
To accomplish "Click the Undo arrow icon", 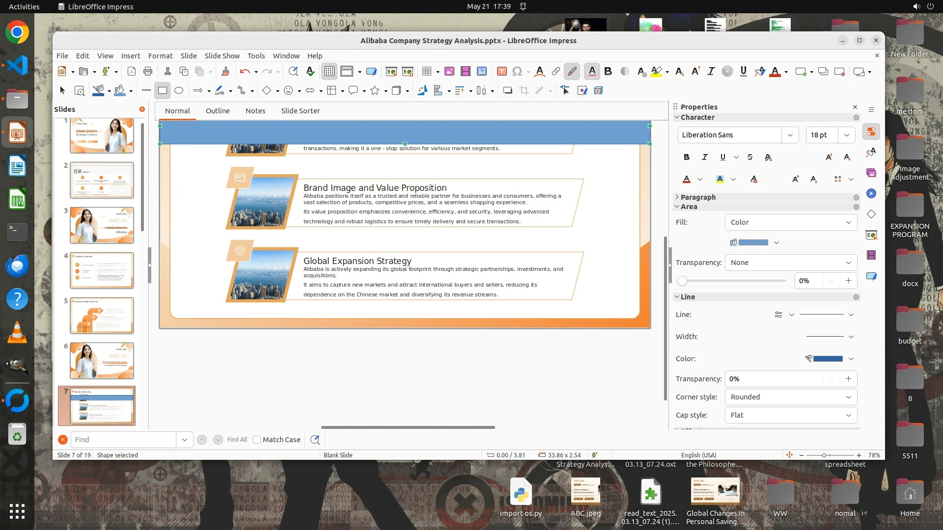I will [x=245, y=72].
